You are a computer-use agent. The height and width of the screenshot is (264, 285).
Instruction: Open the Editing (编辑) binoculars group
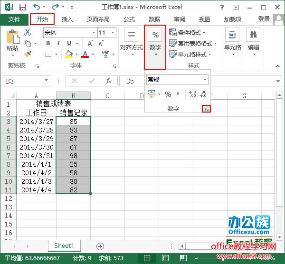(x=253, y=42)
